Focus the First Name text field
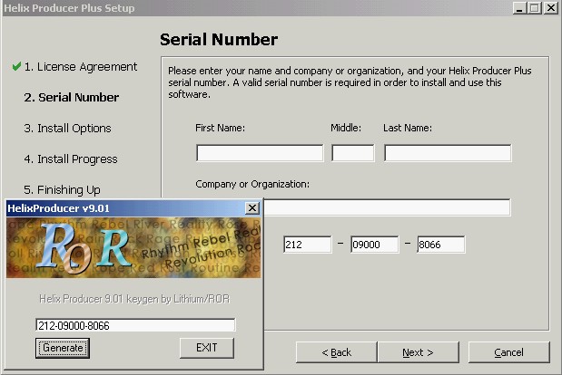 coord(260,153)
